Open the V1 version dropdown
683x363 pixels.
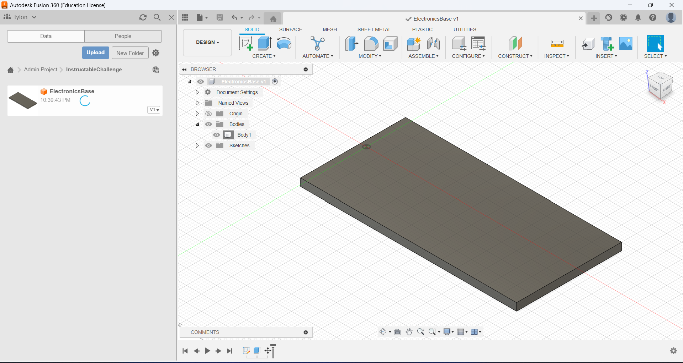tap(154, 110)
